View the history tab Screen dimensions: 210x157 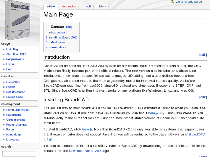pos(102,7)
